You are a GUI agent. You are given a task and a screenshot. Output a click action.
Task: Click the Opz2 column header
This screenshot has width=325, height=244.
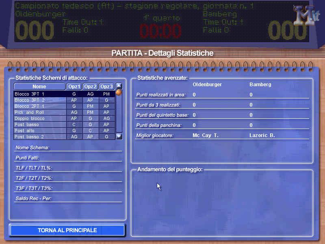click(90, 86)
